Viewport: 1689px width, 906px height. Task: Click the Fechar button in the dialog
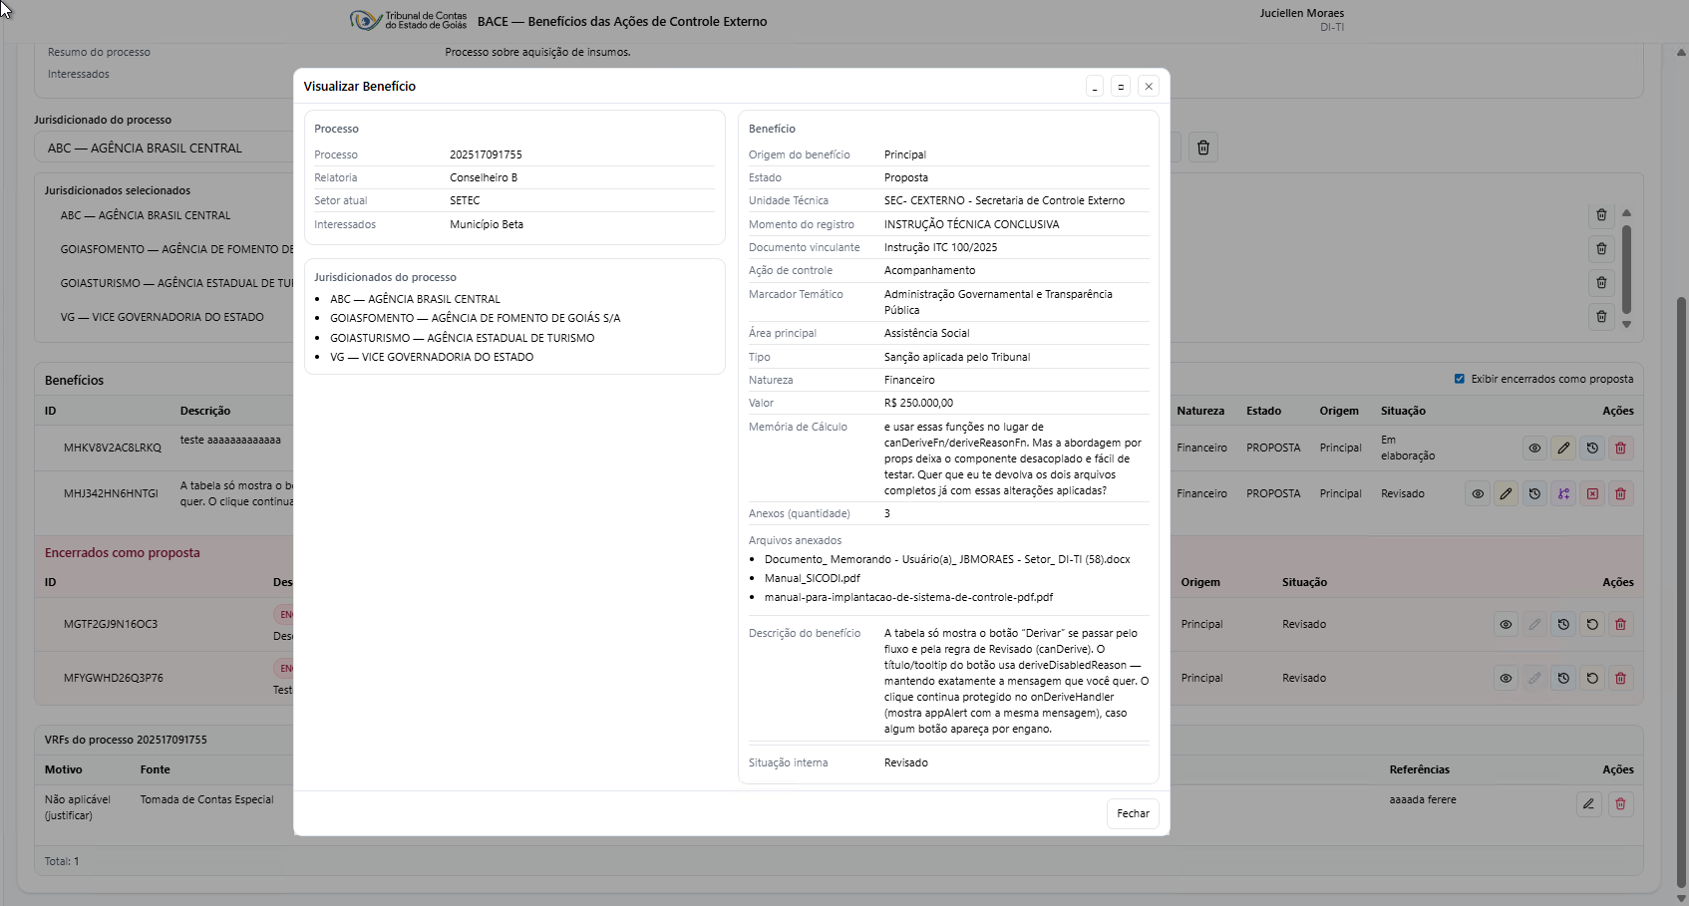click(1133, 813)
